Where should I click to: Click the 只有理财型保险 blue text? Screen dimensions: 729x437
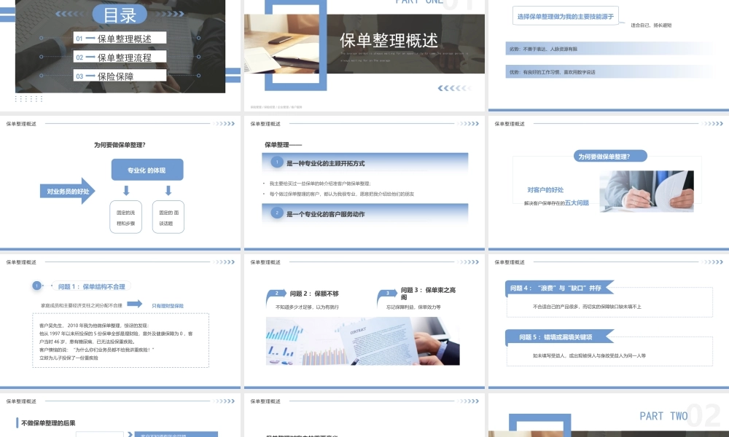point(168,306)
